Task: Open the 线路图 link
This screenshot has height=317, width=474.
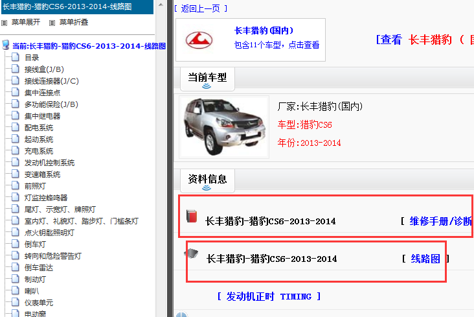Action: tap(425, 259)
